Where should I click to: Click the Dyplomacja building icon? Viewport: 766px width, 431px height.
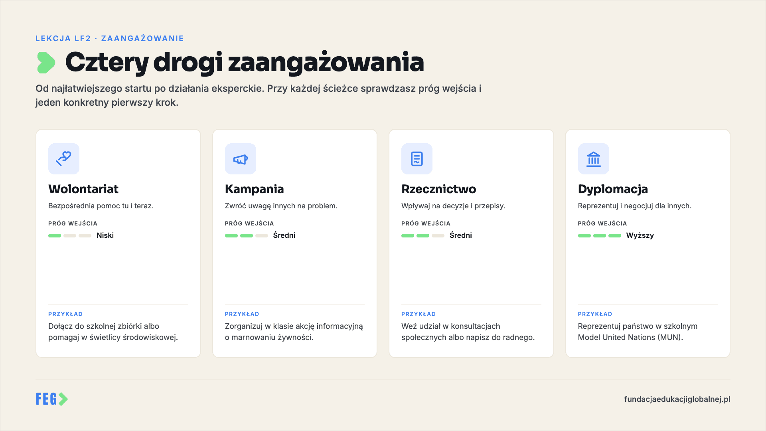pyautogui.click(x=594, y=159)
